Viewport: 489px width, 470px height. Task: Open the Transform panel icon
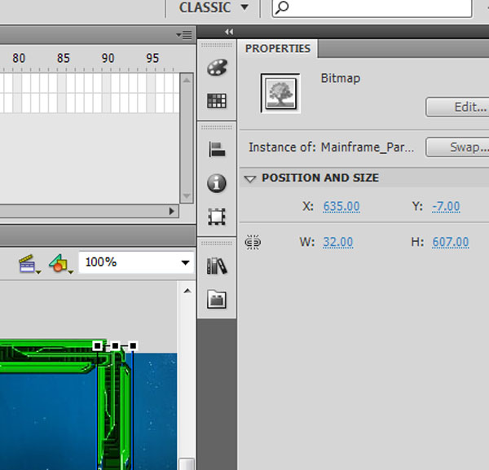pos(217,217)
